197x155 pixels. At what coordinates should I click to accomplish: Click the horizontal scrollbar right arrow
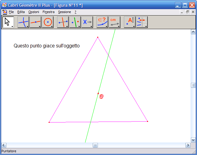click(188, 145)
